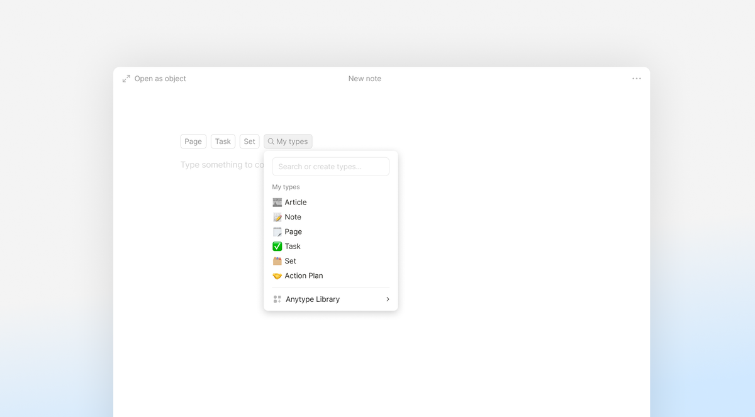Choose Set entry in My types list
This screenshot has width=755, height=417.
(290, 261)
